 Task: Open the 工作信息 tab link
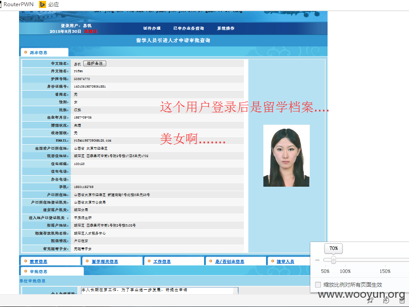(162, 261)
